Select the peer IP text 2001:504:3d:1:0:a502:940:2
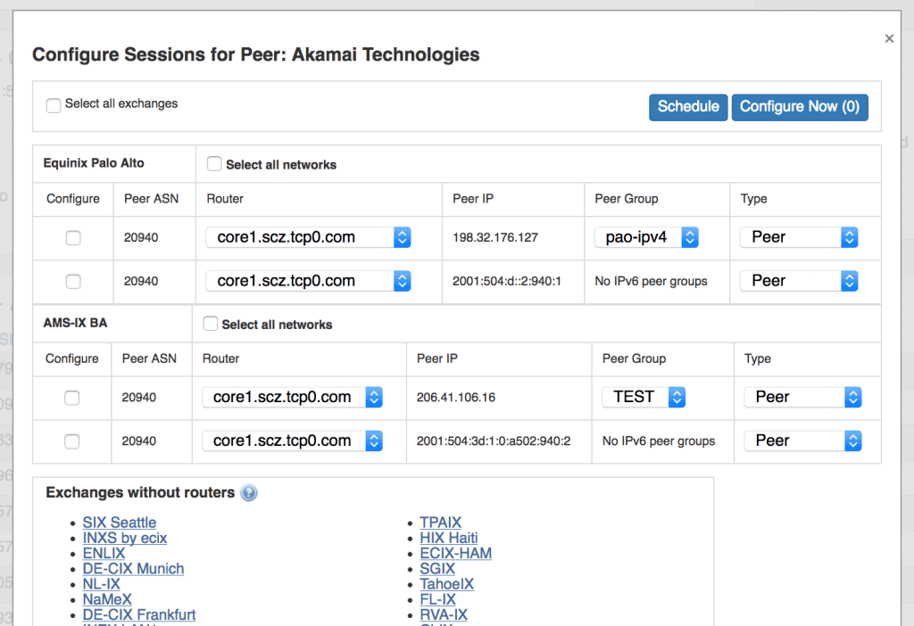The image size is (914, 626). (x=494, y=441)
